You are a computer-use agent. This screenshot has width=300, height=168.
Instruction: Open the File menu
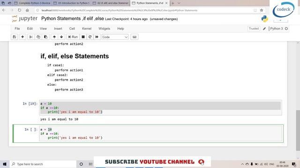(17, 28)
